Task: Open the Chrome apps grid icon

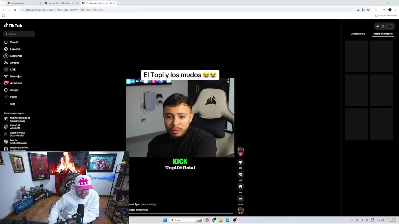Action: [x=3, y=16]
